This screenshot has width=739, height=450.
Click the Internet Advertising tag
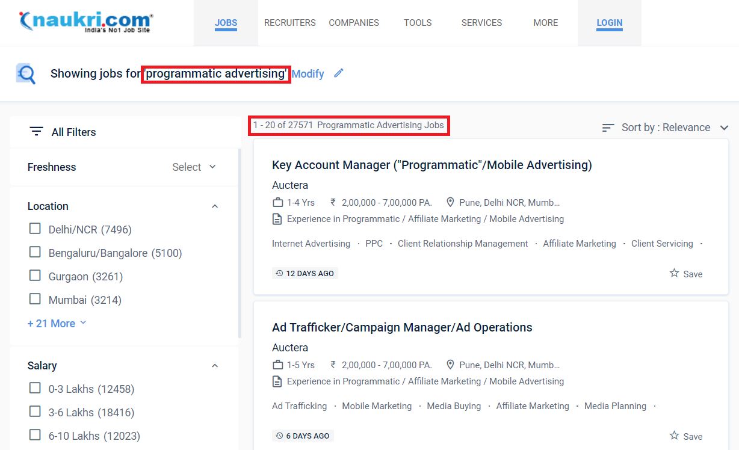(311, 244)
